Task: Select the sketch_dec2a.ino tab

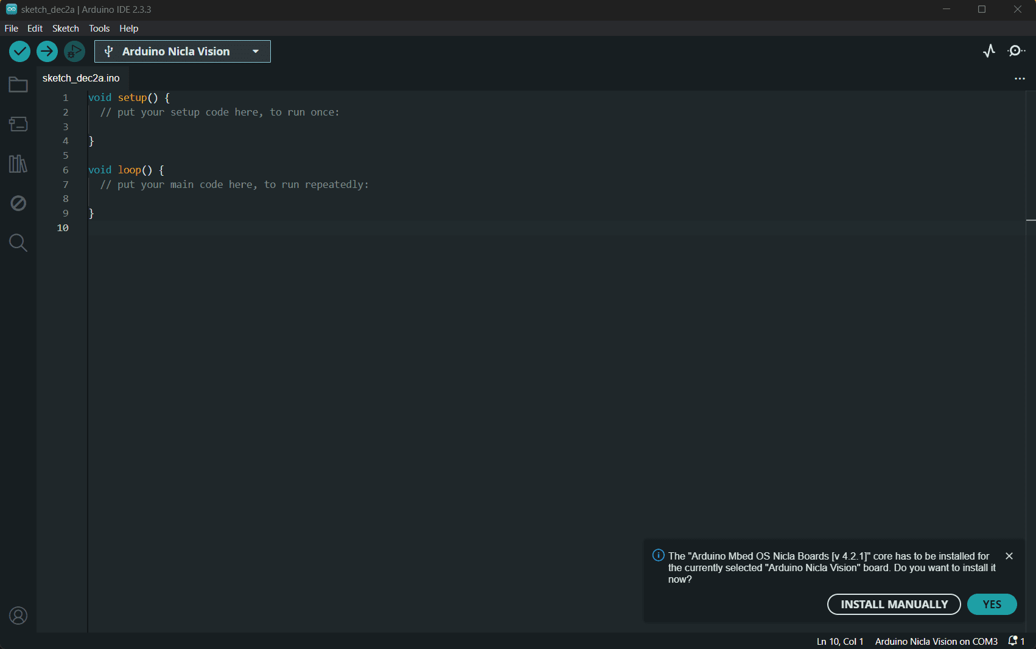Action: (82, 78)
